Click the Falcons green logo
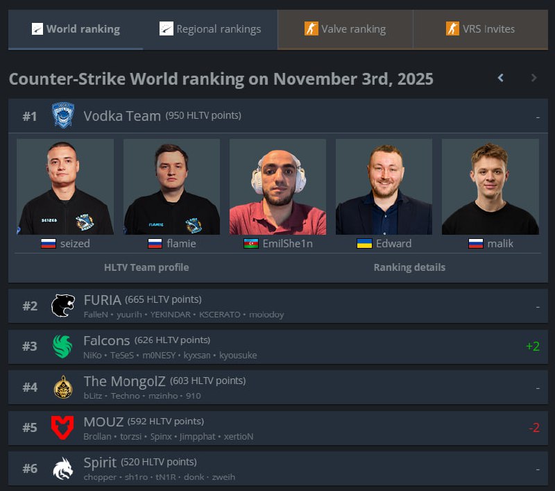Screen dimensions: 555x491 62,346
